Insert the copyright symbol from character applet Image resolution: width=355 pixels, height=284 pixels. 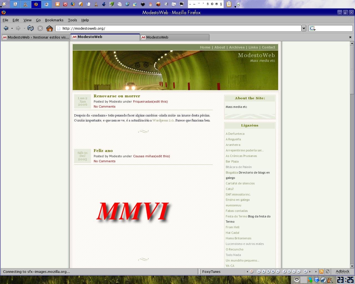(x=212, y=4)
